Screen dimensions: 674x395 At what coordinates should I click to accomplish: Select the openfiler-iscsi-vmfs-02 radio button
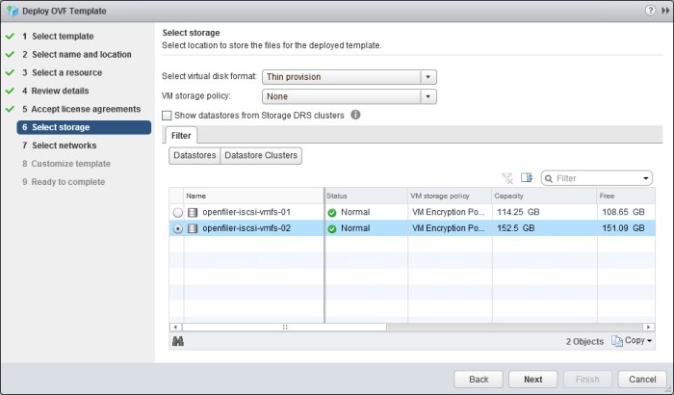point(176,228)
